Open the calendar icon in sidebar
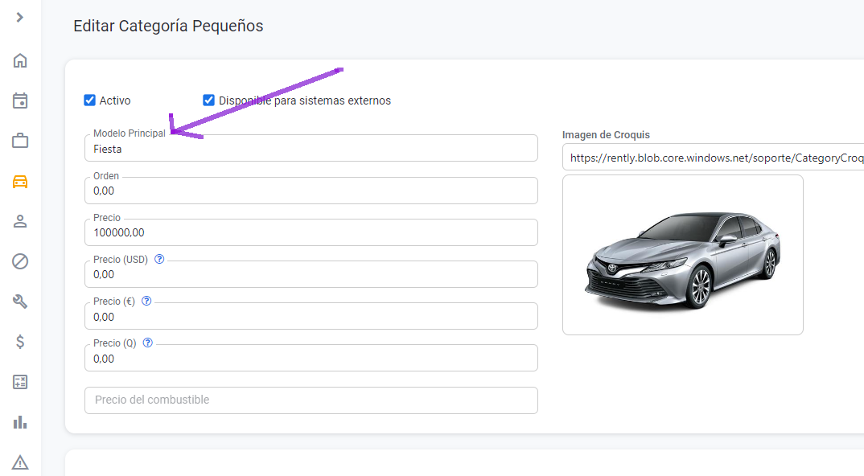 [20, 101]
